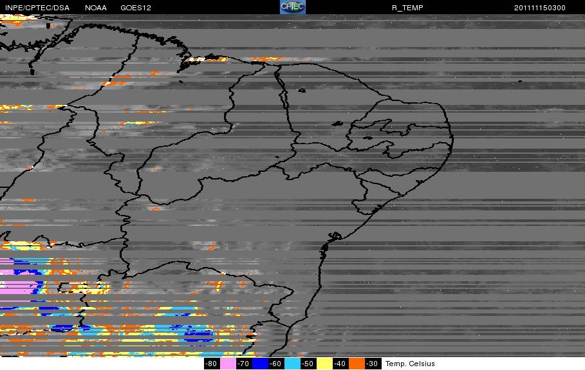Click the CPTEC logo in the header
Image resolution: width=585 pixels, height=370 pixels.
(x=292, y=7)
